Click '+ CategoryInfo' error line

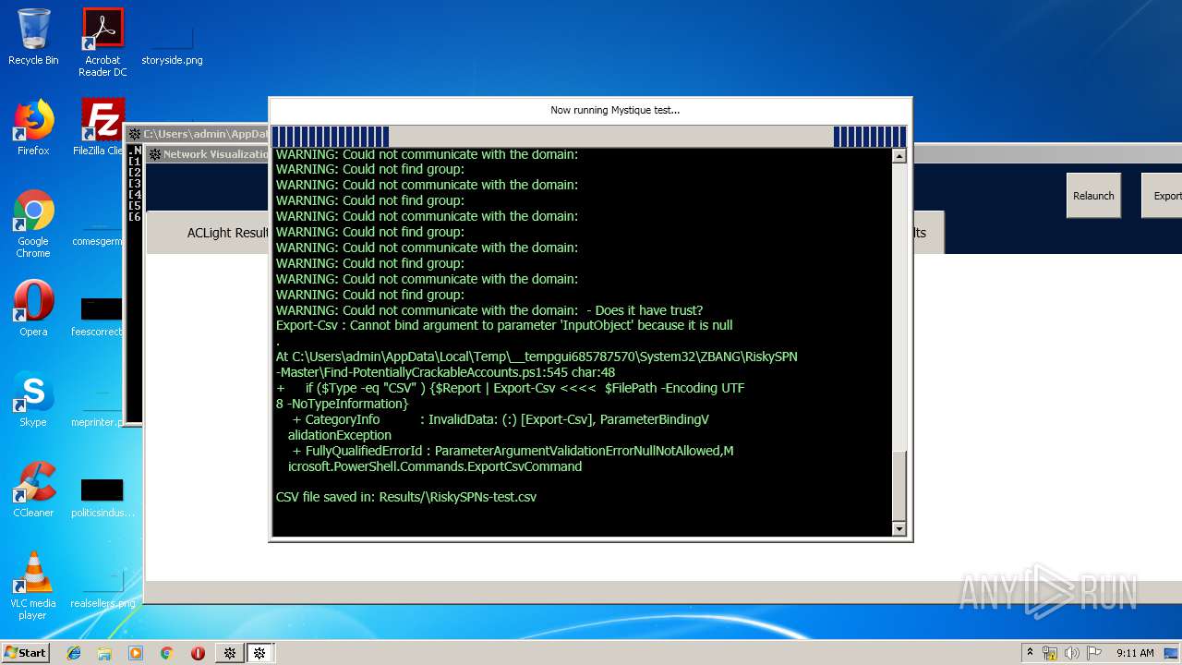(x=500, y=419)
